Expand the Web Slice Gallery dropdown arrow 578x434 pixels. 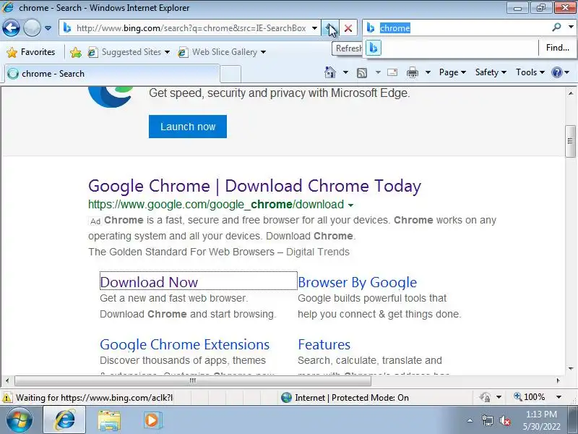click(x=263, y=52)
